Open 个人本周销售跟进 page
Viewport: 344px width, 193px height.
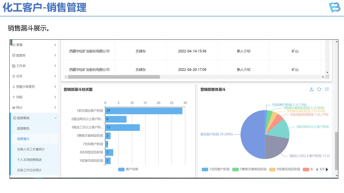click(29, 160)
